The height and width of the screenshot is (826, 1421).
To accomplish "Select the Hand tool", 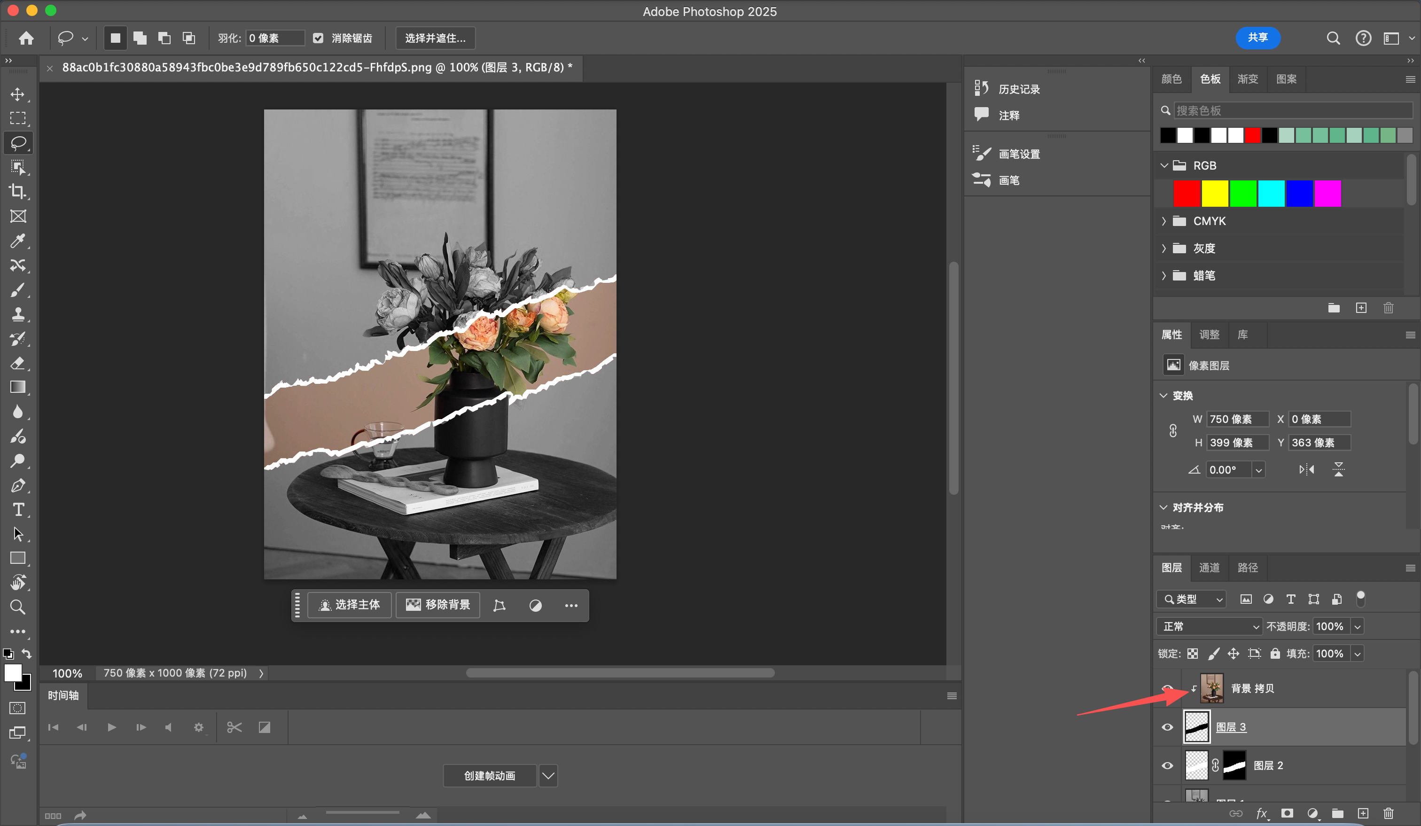I will click(x=17, y=583).
